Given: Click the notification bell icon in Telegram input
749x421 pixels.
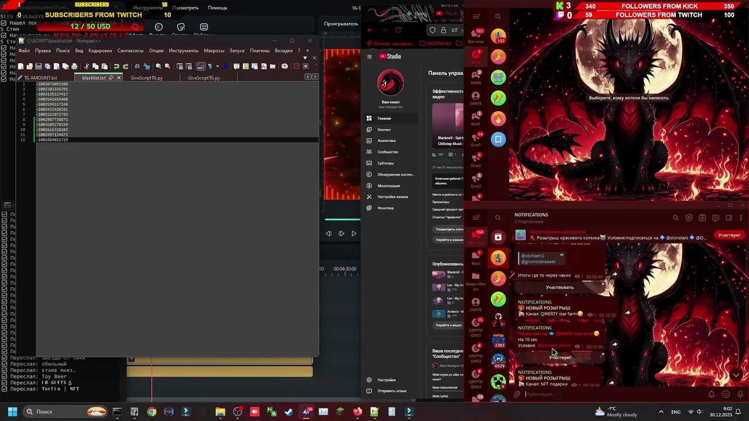Looking at the screenshot, I should click(x=712, y=394).
